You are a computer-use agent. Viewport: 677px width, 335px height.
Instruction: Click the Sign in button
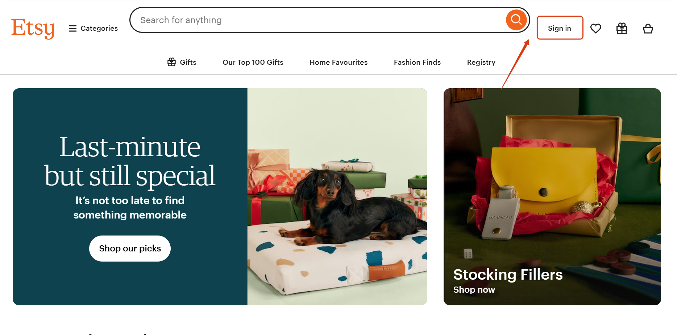tap(560, 28)
